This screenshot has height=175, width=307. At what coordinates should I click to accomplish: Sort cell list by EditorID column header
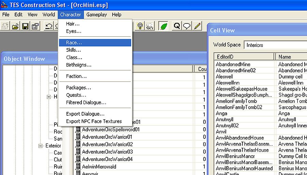pyautogui.click(x=244, y=57)
